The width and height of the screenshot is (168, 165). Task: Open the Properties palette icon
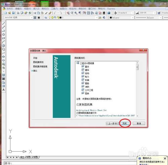tap(85, 13)
